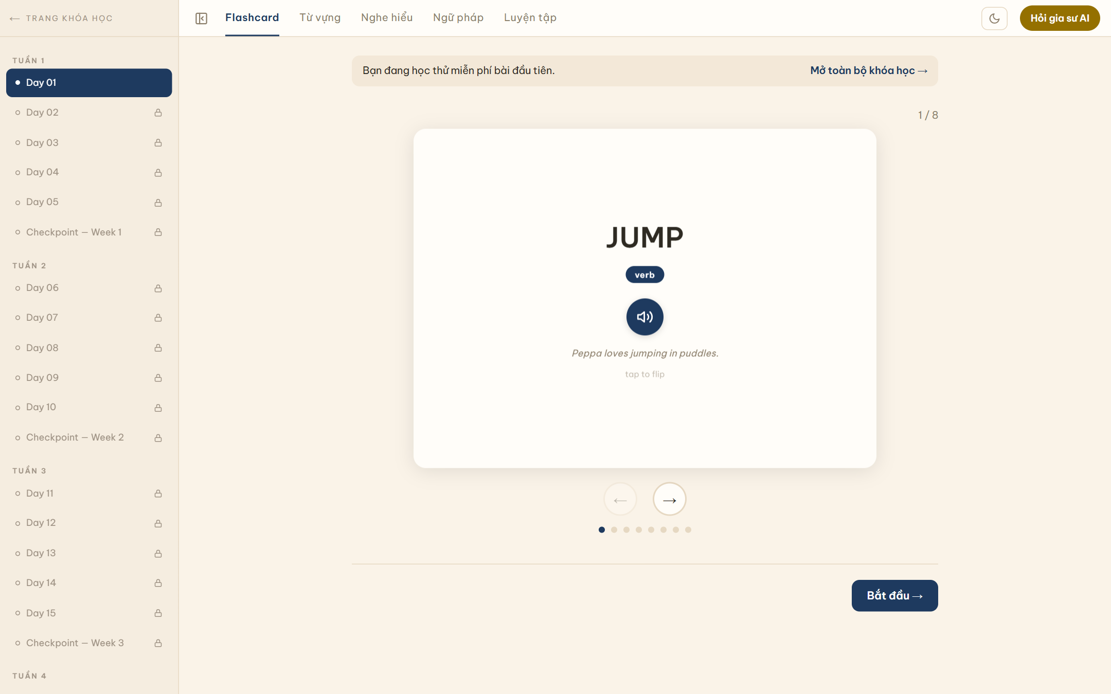Click the lock icon on Day 02
This screenshot has height=694, width=1111.
click(x=158, y=113)
